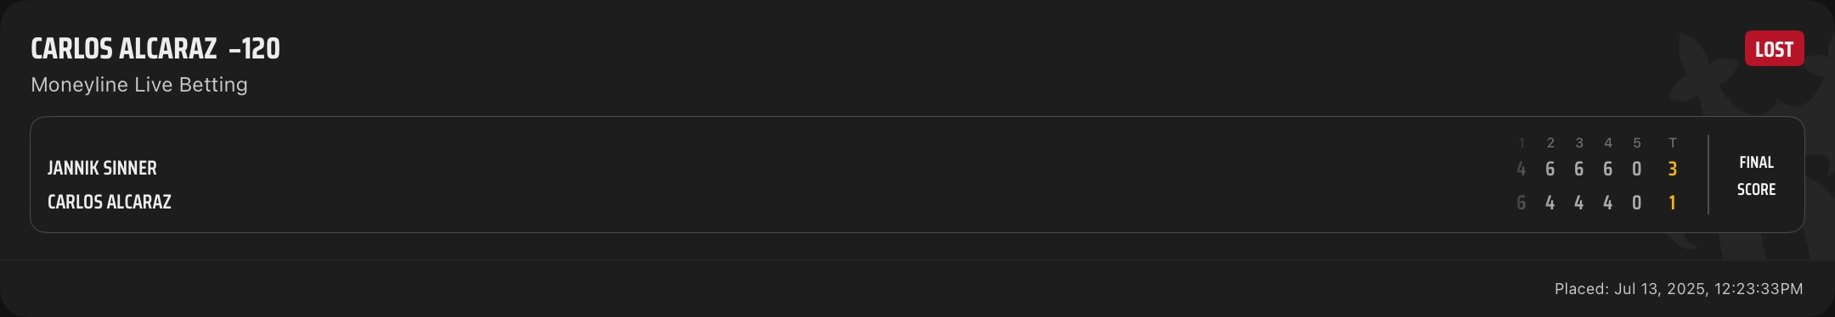Viewport: 1835px width, 317px height.
Task: Click Alcaraz's yellow total sets score 1
Action: coord(1673,203)
